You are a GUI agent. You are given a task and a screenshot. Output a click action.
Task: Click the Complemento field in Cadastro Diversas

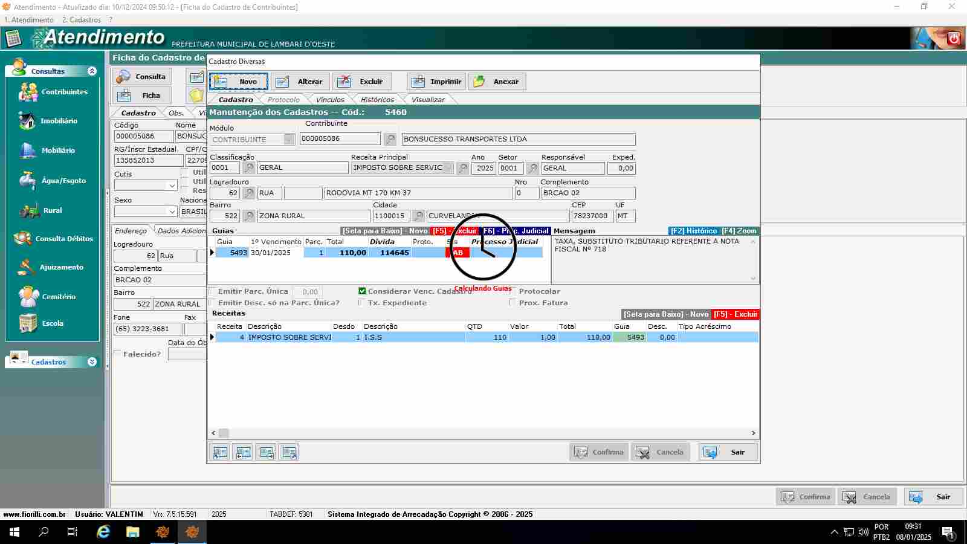coord(587,193)
